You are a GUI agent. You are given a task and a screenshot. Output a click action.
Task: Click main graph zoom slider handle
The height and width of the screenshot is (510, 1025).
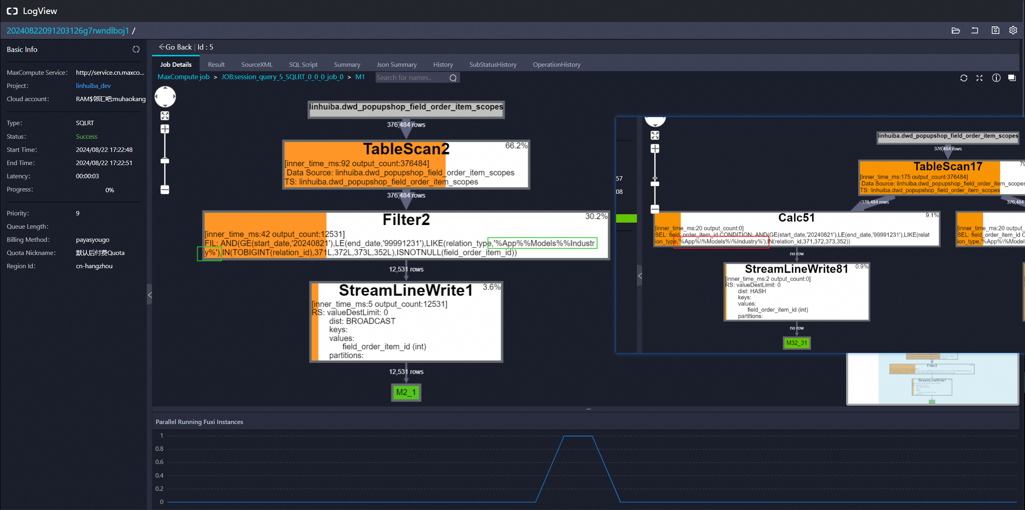coord(165,161)
